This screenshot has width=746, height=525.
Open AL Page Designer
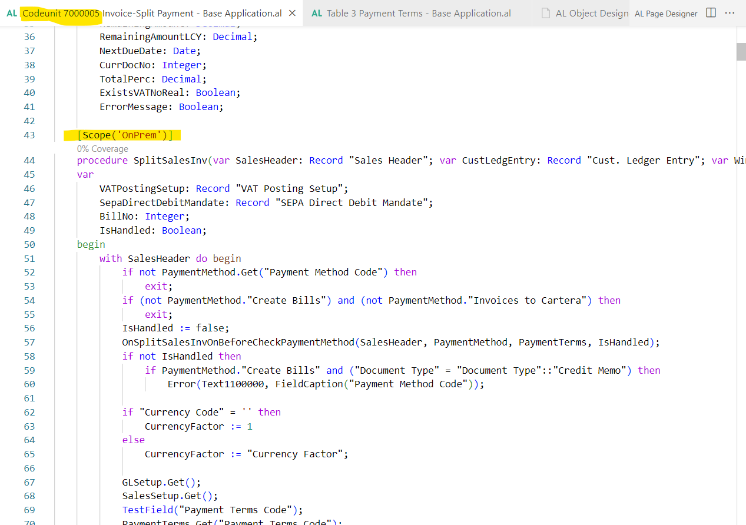(666, 12)
